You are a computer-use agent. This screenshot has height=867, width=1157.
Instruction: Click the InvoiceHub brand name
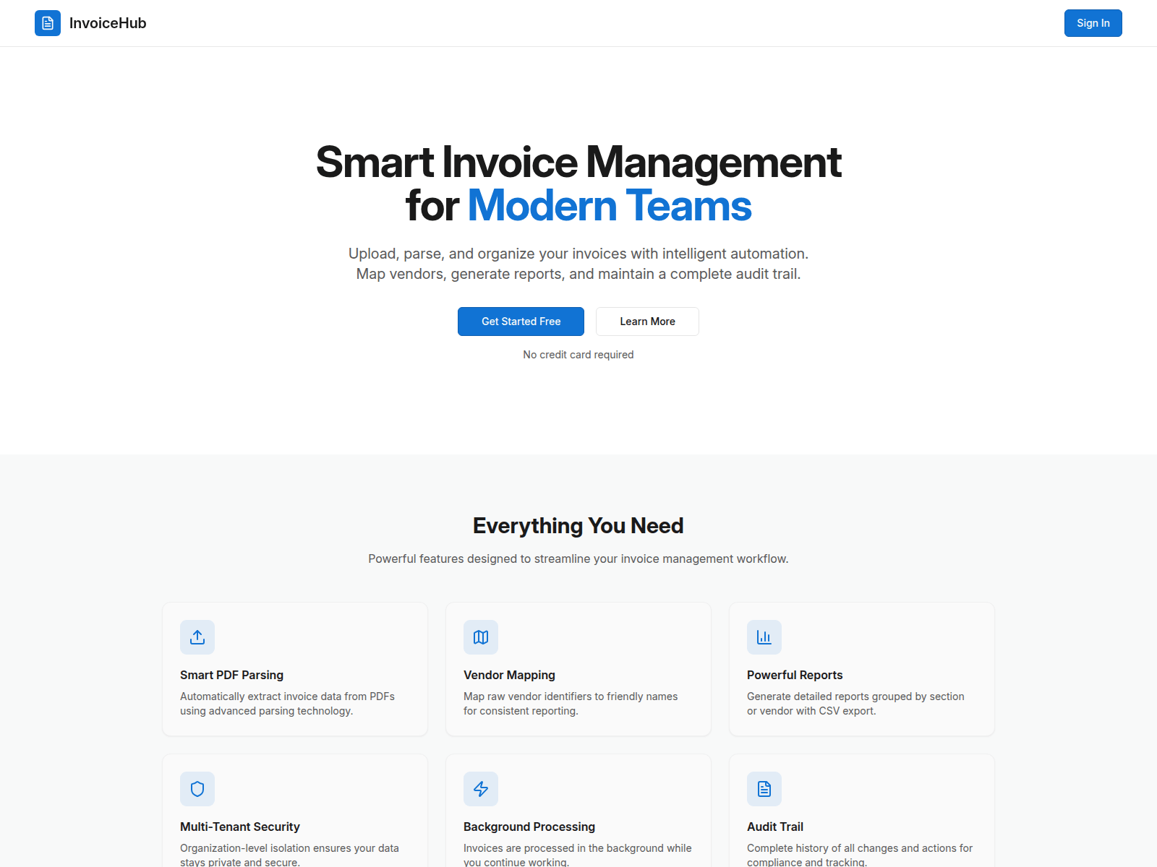click(108, 23)
